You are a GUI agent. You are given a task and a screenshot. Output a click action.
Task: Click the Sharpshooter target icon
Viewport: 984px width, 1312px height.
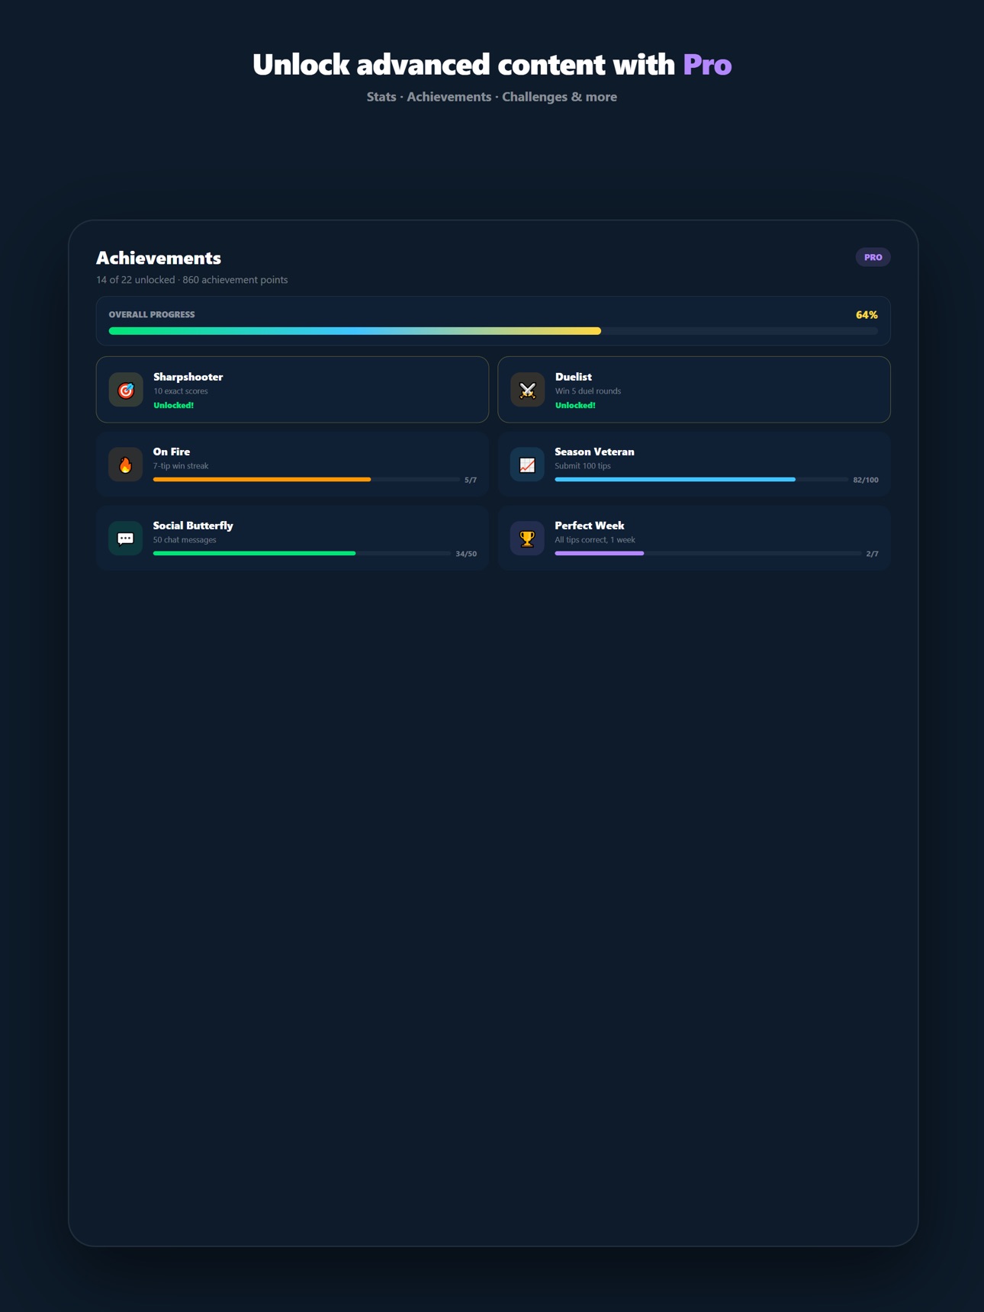[126, 390]
